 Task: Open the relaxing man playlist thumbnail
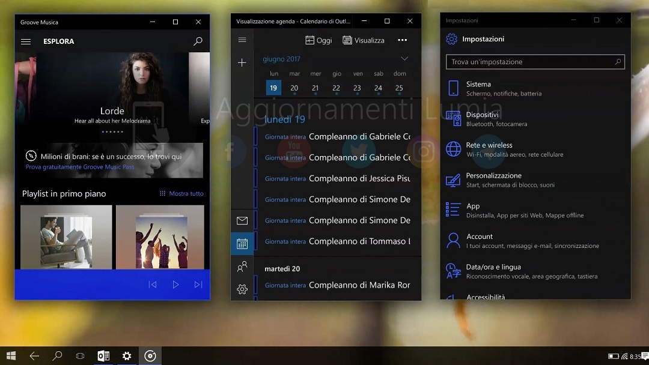click(x=66, y=237)
